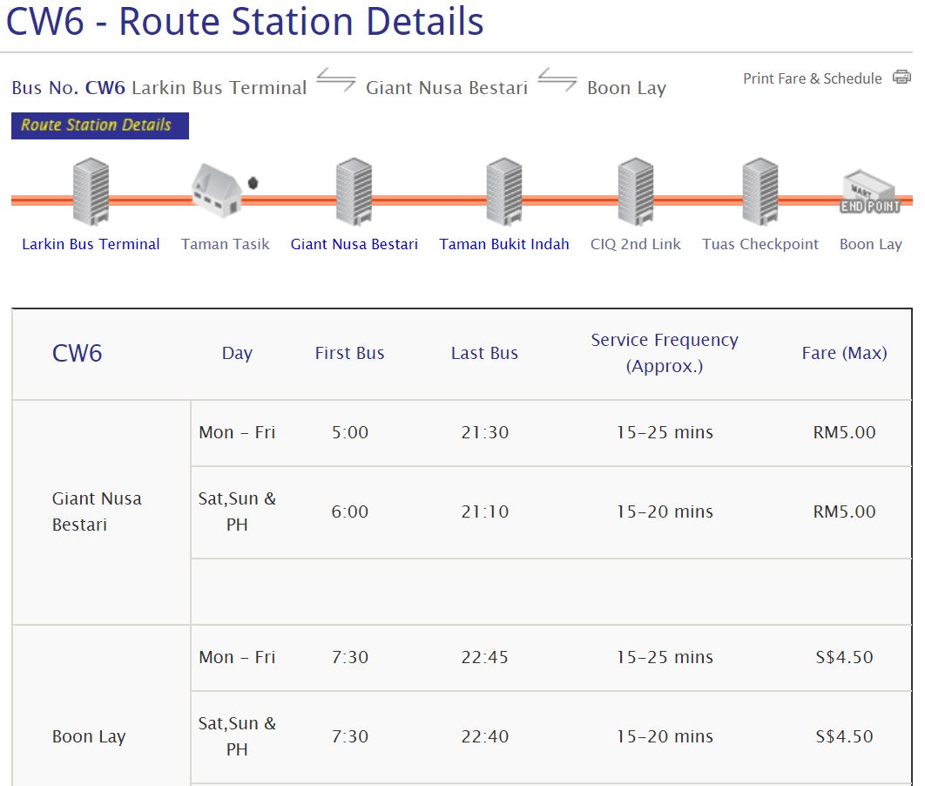This screenshot has height=786, width=925.
Task: Click the arrows between Larkin and Giant
Action: tap(336, 82)
